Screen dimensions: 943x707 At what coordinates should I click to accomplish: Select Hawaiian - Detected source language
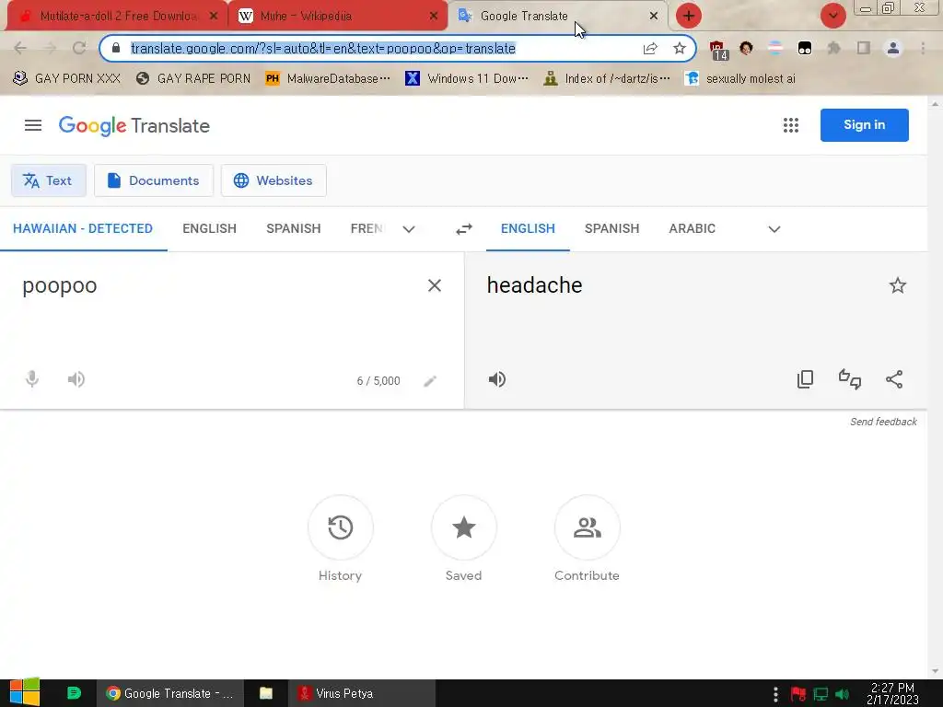83,228
